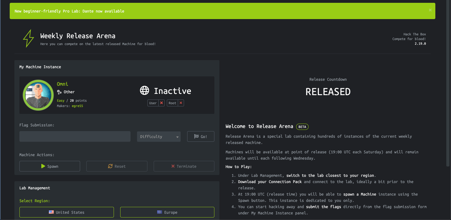This screenshot has height=220, width=451.
Task: Select the United States region
Action: click(67, 212)
